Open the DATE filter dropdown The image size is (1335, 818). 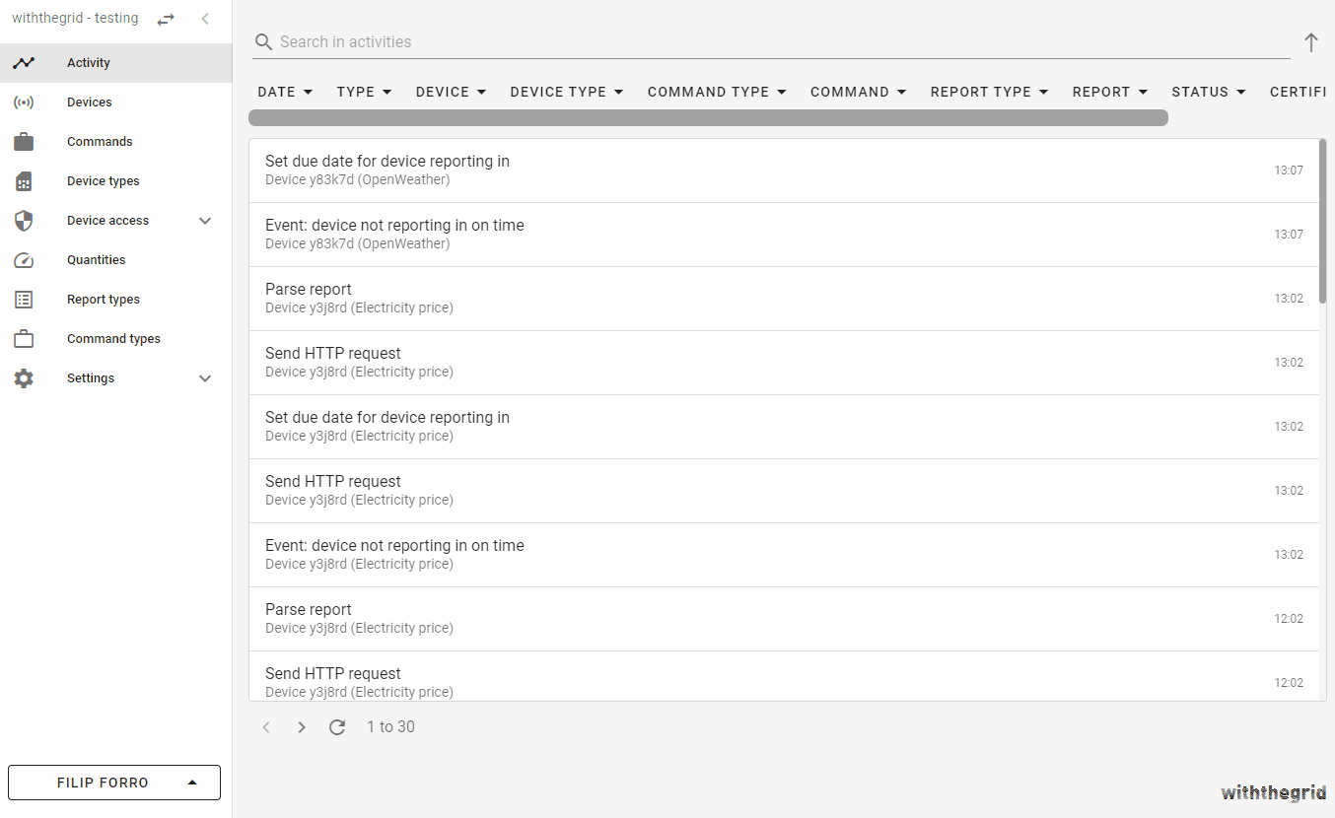(285, 92)
